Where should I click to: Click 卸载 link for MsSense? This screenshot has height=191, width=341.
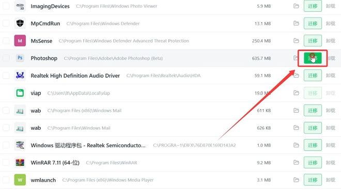tap(330, 41)
